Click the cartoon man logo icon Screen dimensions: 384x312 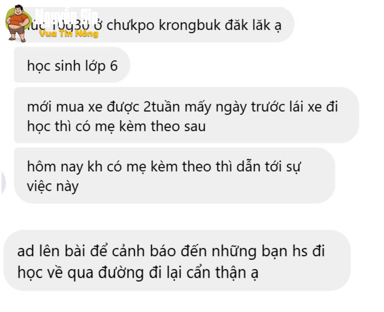[18, 23]
